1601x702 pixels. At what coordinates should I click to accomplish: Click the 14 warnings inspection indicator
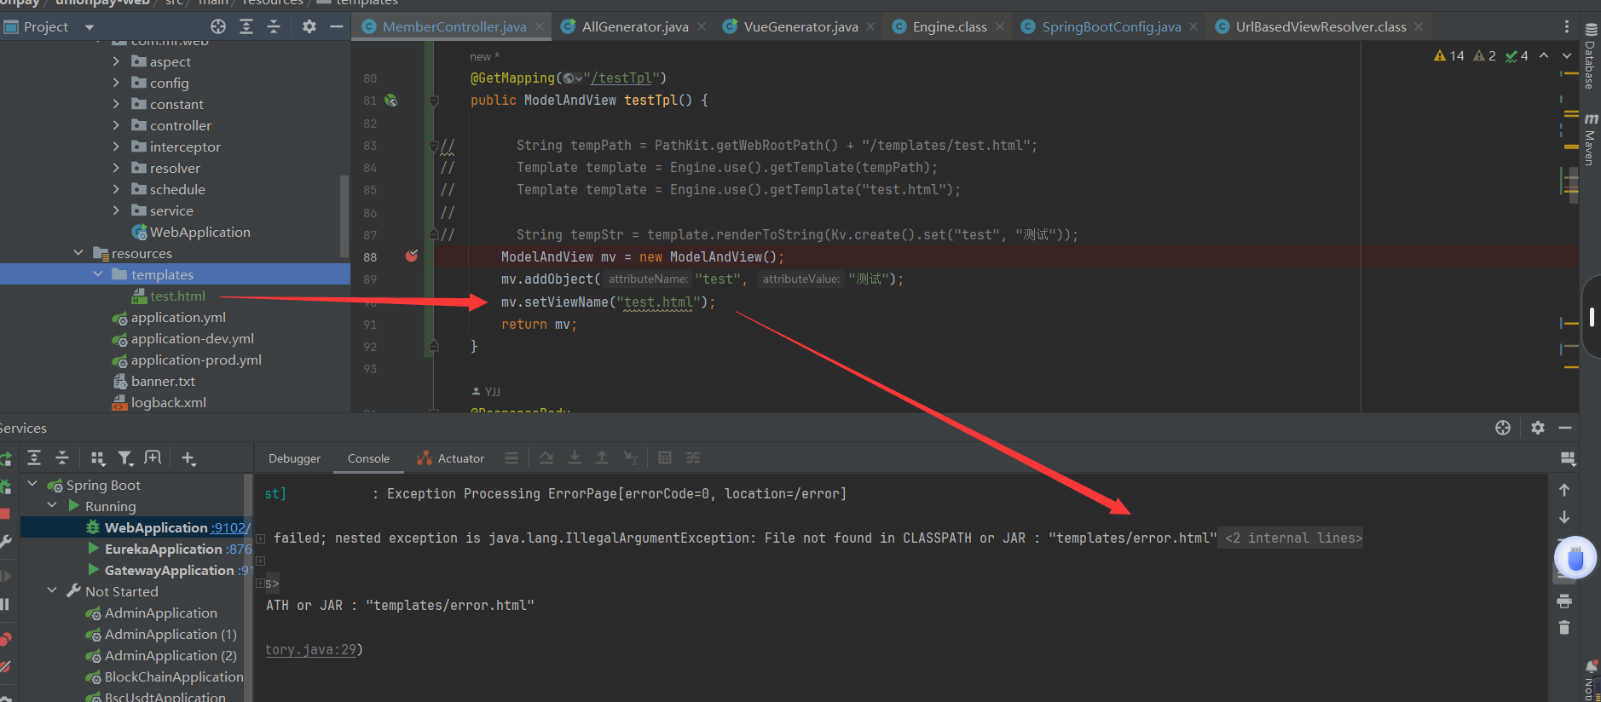[x=1449, y=55]
